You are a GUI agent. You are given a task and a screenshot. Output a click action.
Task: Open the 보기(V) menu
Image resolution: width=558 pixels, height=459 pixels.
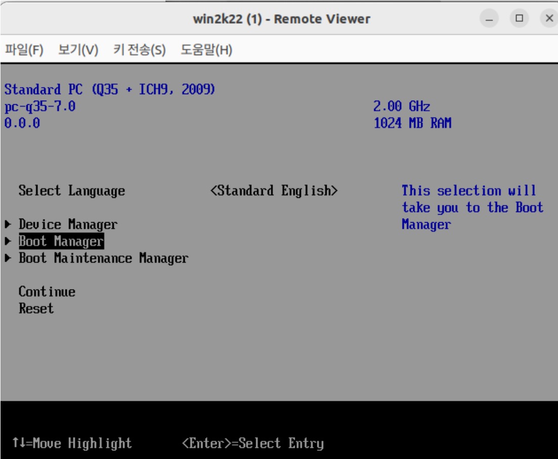(78, 50)
